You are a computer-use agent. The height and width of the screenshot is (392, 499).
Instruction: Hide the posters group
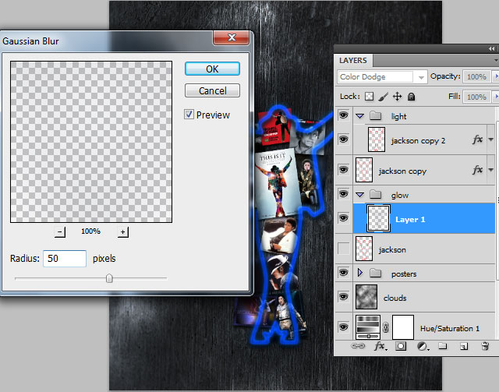coord(343,272)
